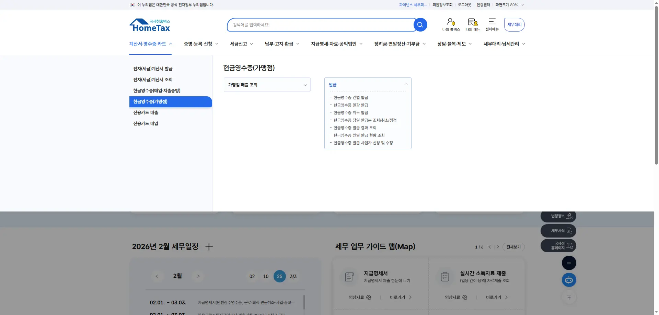The width and height of the screenshot is (659, 315).
Task: Collapse the floating quick menu with minus button
Action: (569, 263)
